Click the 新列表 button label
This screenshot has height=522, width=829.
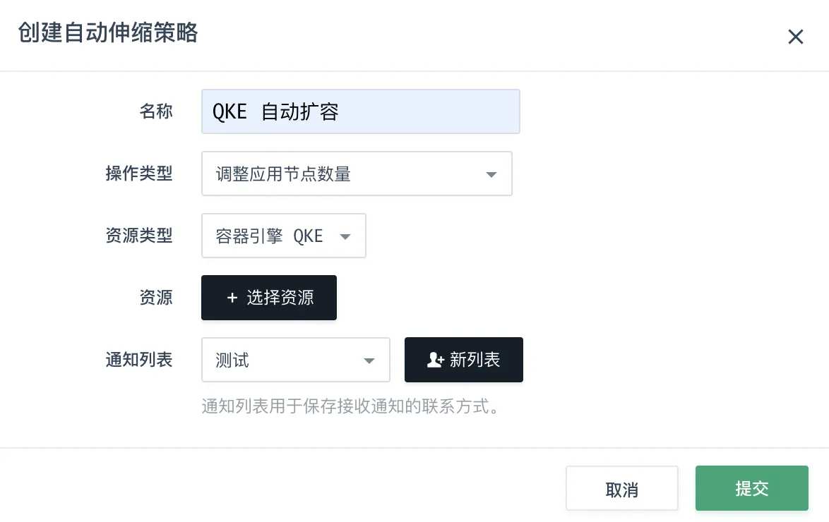click(x=475, y=360)
